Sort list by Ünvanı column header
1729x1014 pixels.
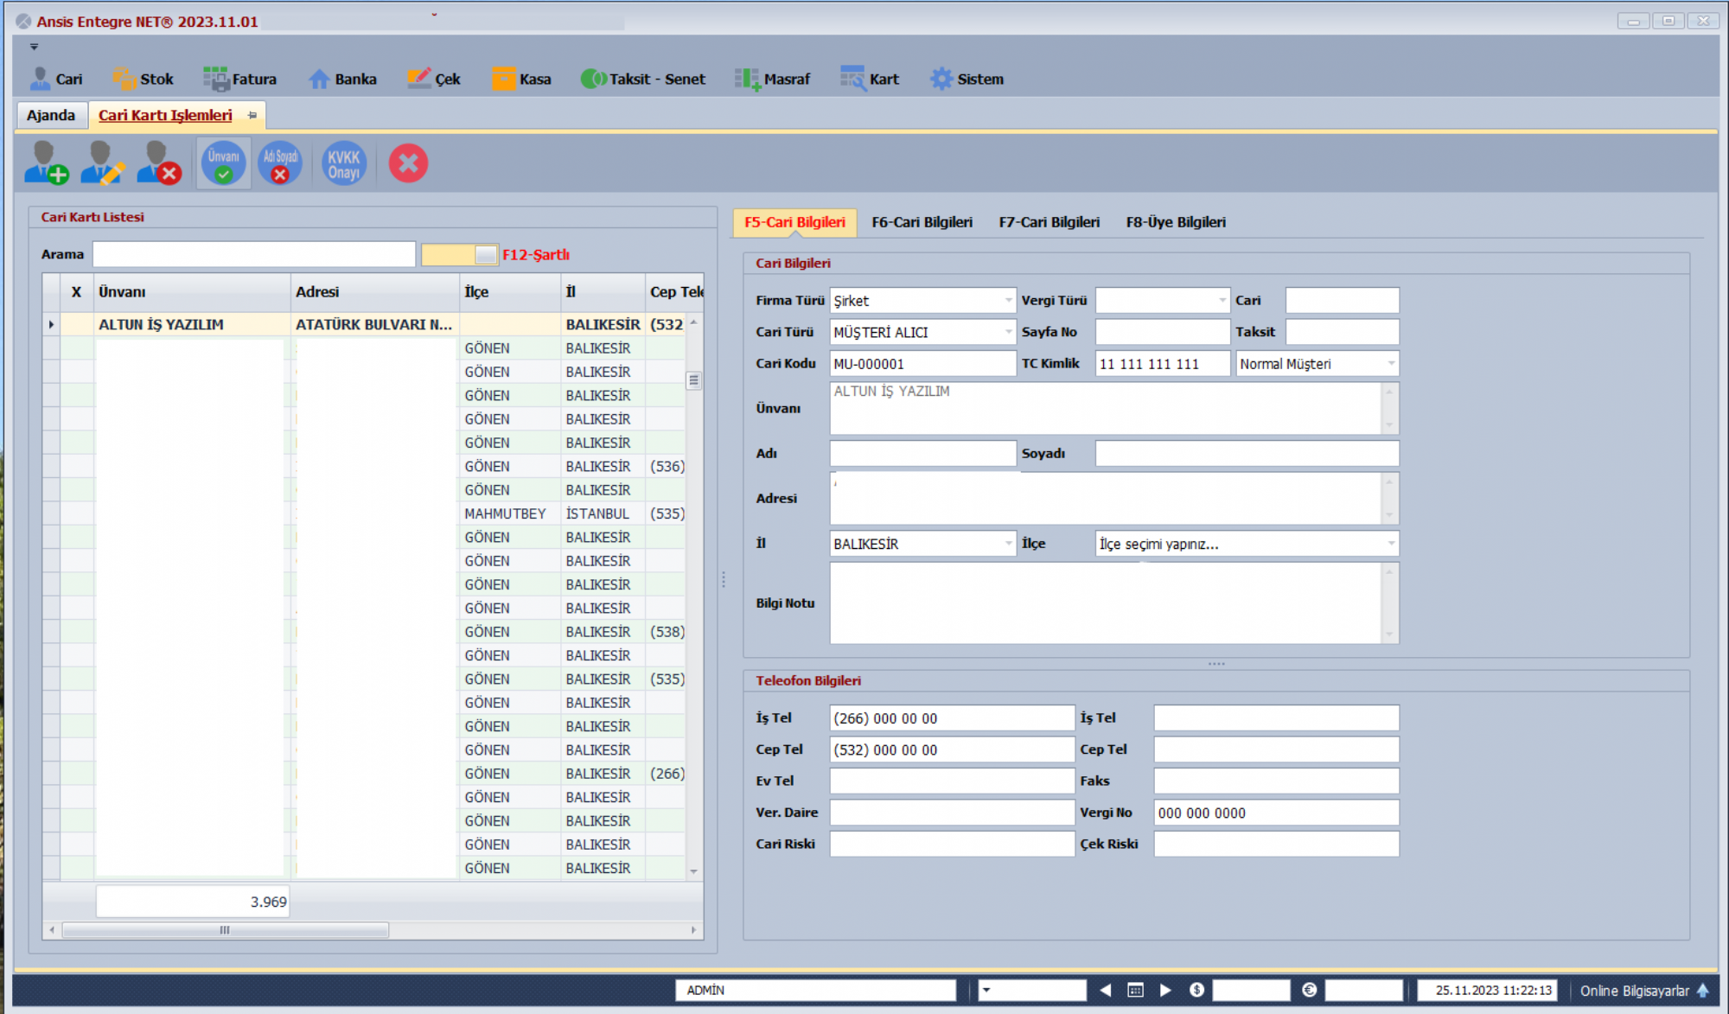(191, 292)
